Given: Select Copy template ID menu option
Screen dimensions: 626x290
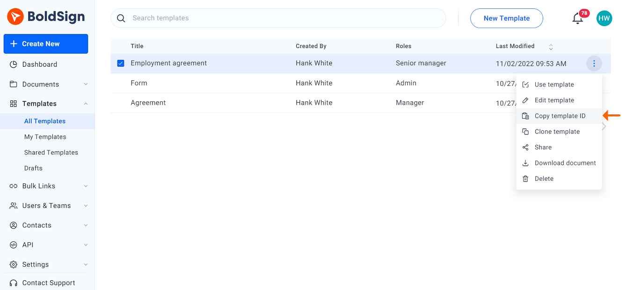Looking at the screenshot, I should pos(560,116).
